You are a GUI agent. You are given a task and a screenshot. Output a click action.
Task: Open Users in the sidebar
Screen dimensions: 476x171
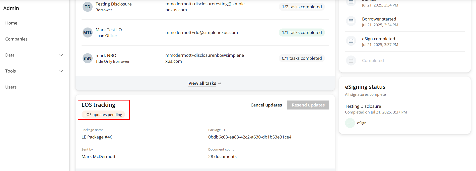11,87
